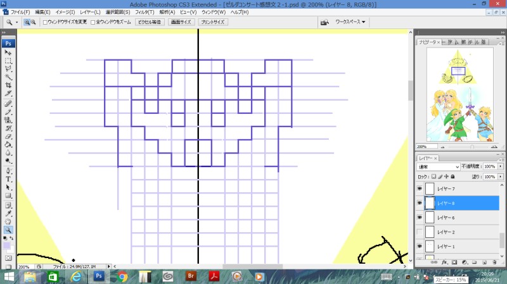This screenshot has width=507, height=284.
Task: Create new adjustment layer
Action: [465, 262]
